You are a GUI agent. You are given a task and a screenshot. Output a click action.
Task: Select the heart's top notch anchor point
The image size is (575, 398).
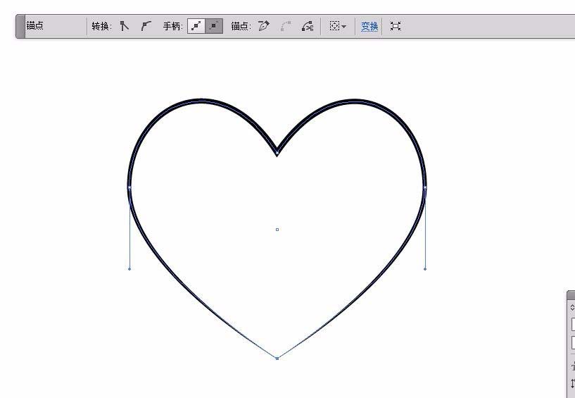pyautogui.click(x=277, y=152)
